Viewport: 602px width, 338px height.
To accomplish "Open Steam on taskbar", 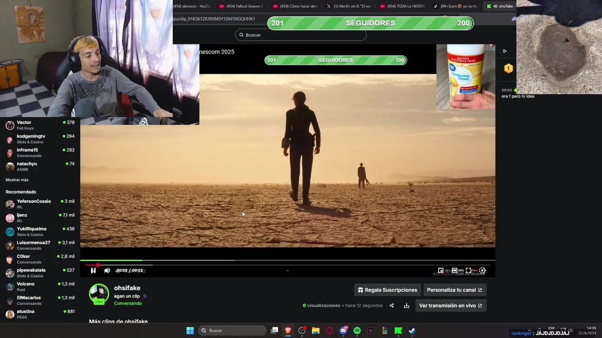I will 412,330.
